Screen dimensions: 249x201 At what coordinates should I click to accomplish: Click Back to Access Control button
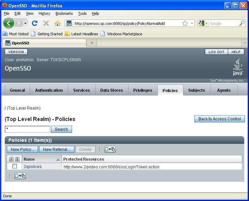220,119
